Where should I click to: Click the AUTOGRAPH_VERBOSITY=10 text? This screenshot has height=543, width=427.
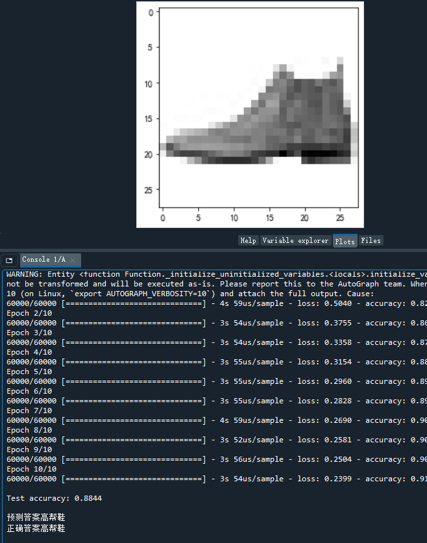point(156,294)
